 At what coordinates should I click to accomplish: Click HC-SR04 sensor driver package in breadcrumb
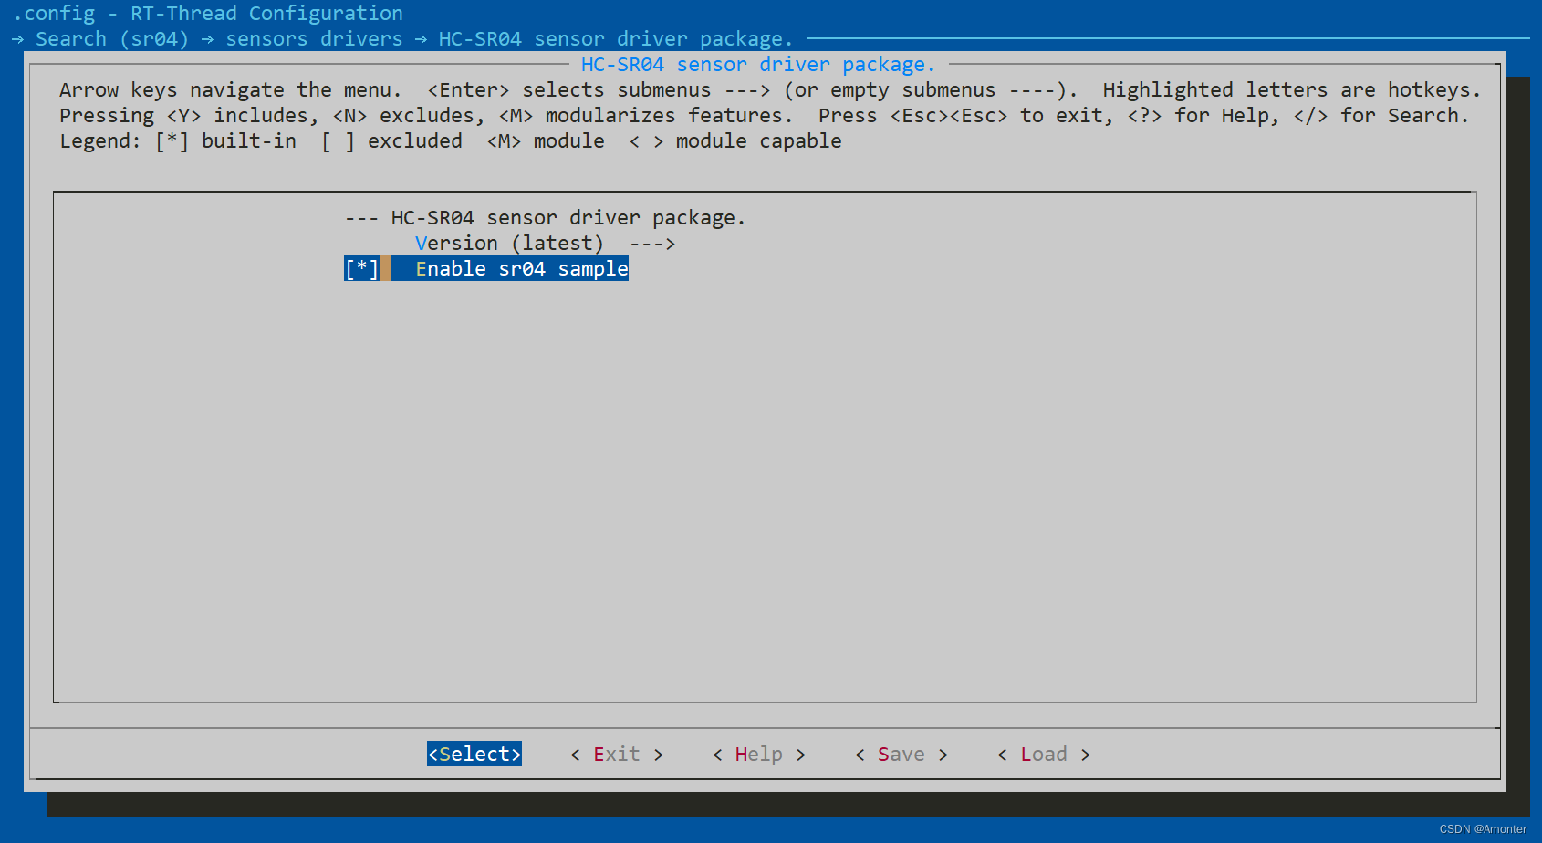(616, 39)
